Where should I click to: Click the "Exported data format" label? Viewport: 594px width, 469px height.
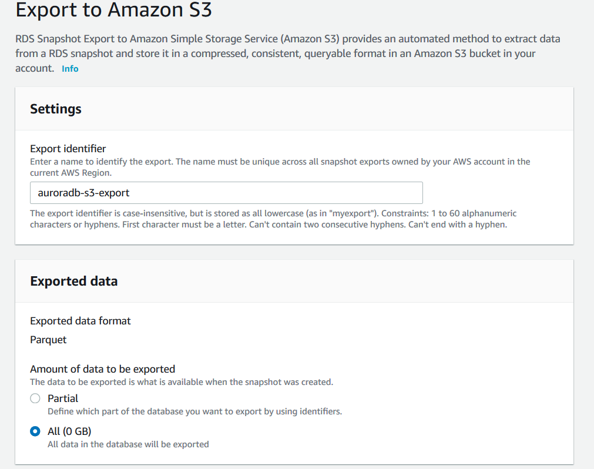[x=80, y=321]
